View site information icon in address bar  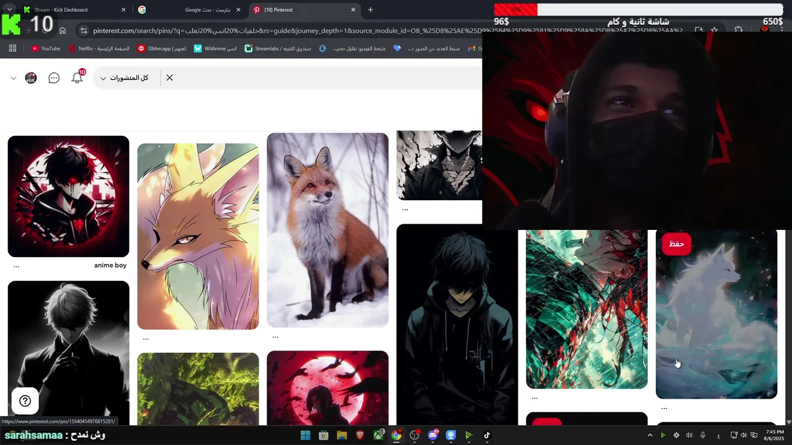point(84,30)
